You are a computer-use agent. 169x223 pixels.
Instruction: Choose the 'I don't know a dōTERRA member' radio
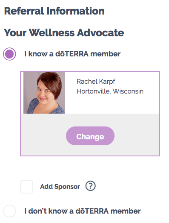point(9,211)
